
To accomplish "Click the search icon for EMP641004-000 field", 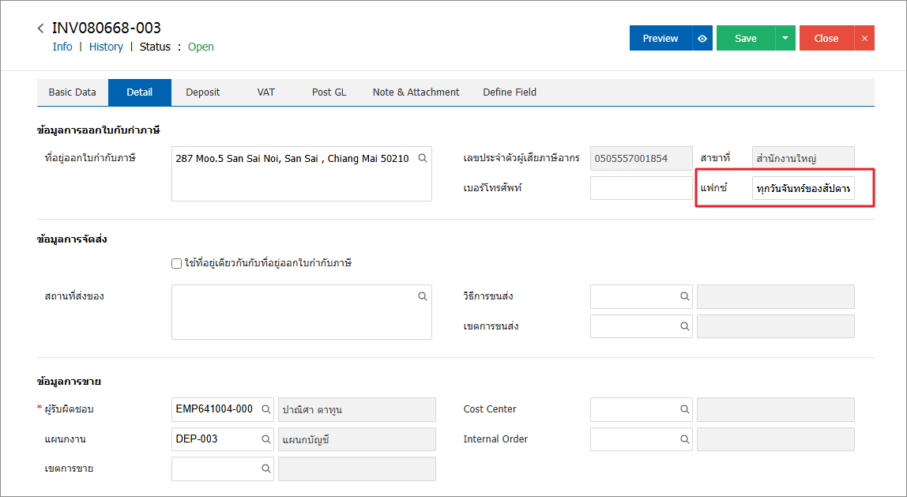I will click(x=265, y=409).
